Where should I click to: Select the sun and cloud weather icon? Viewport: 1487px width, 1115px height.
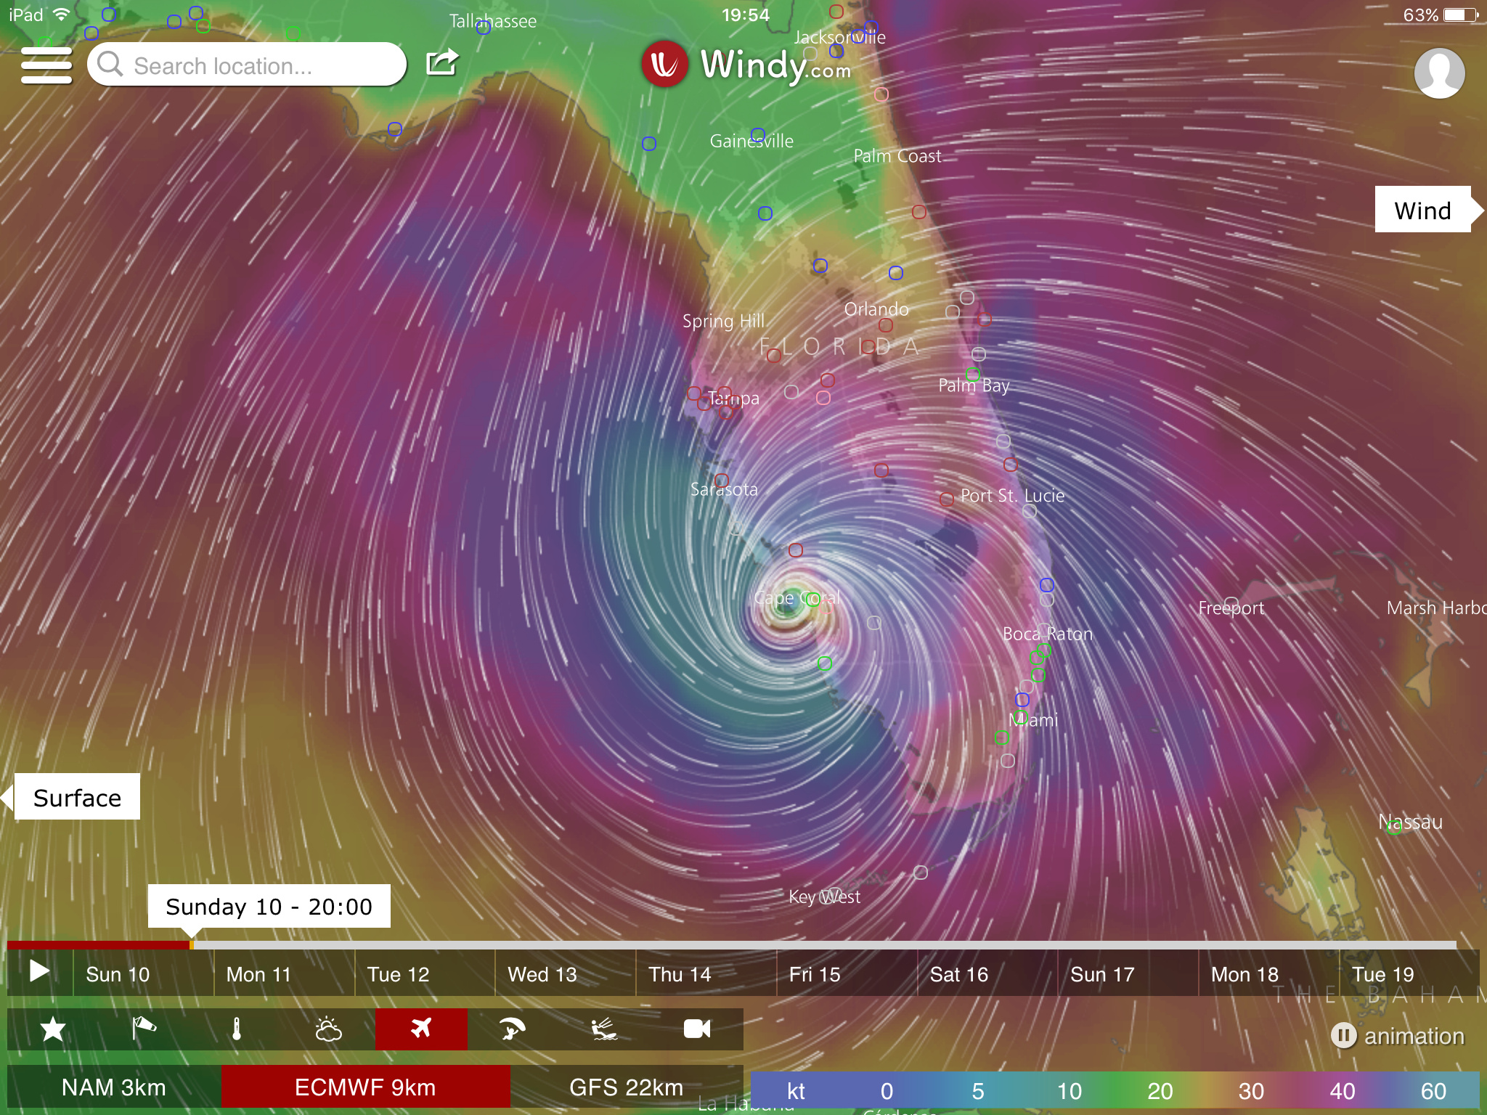click(x=328, y=1029)
